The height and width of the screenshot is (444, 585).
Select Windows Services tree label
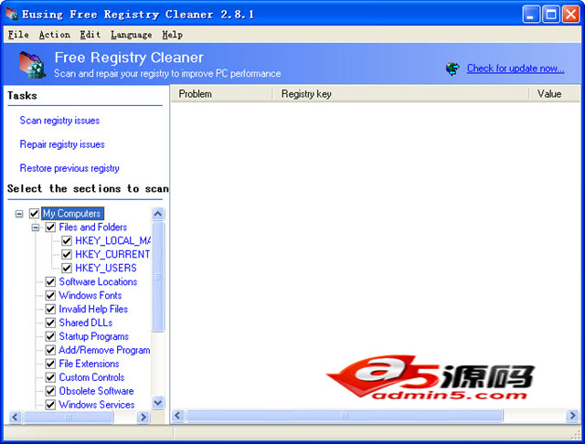pyautogui.click(x=97, y=405)
